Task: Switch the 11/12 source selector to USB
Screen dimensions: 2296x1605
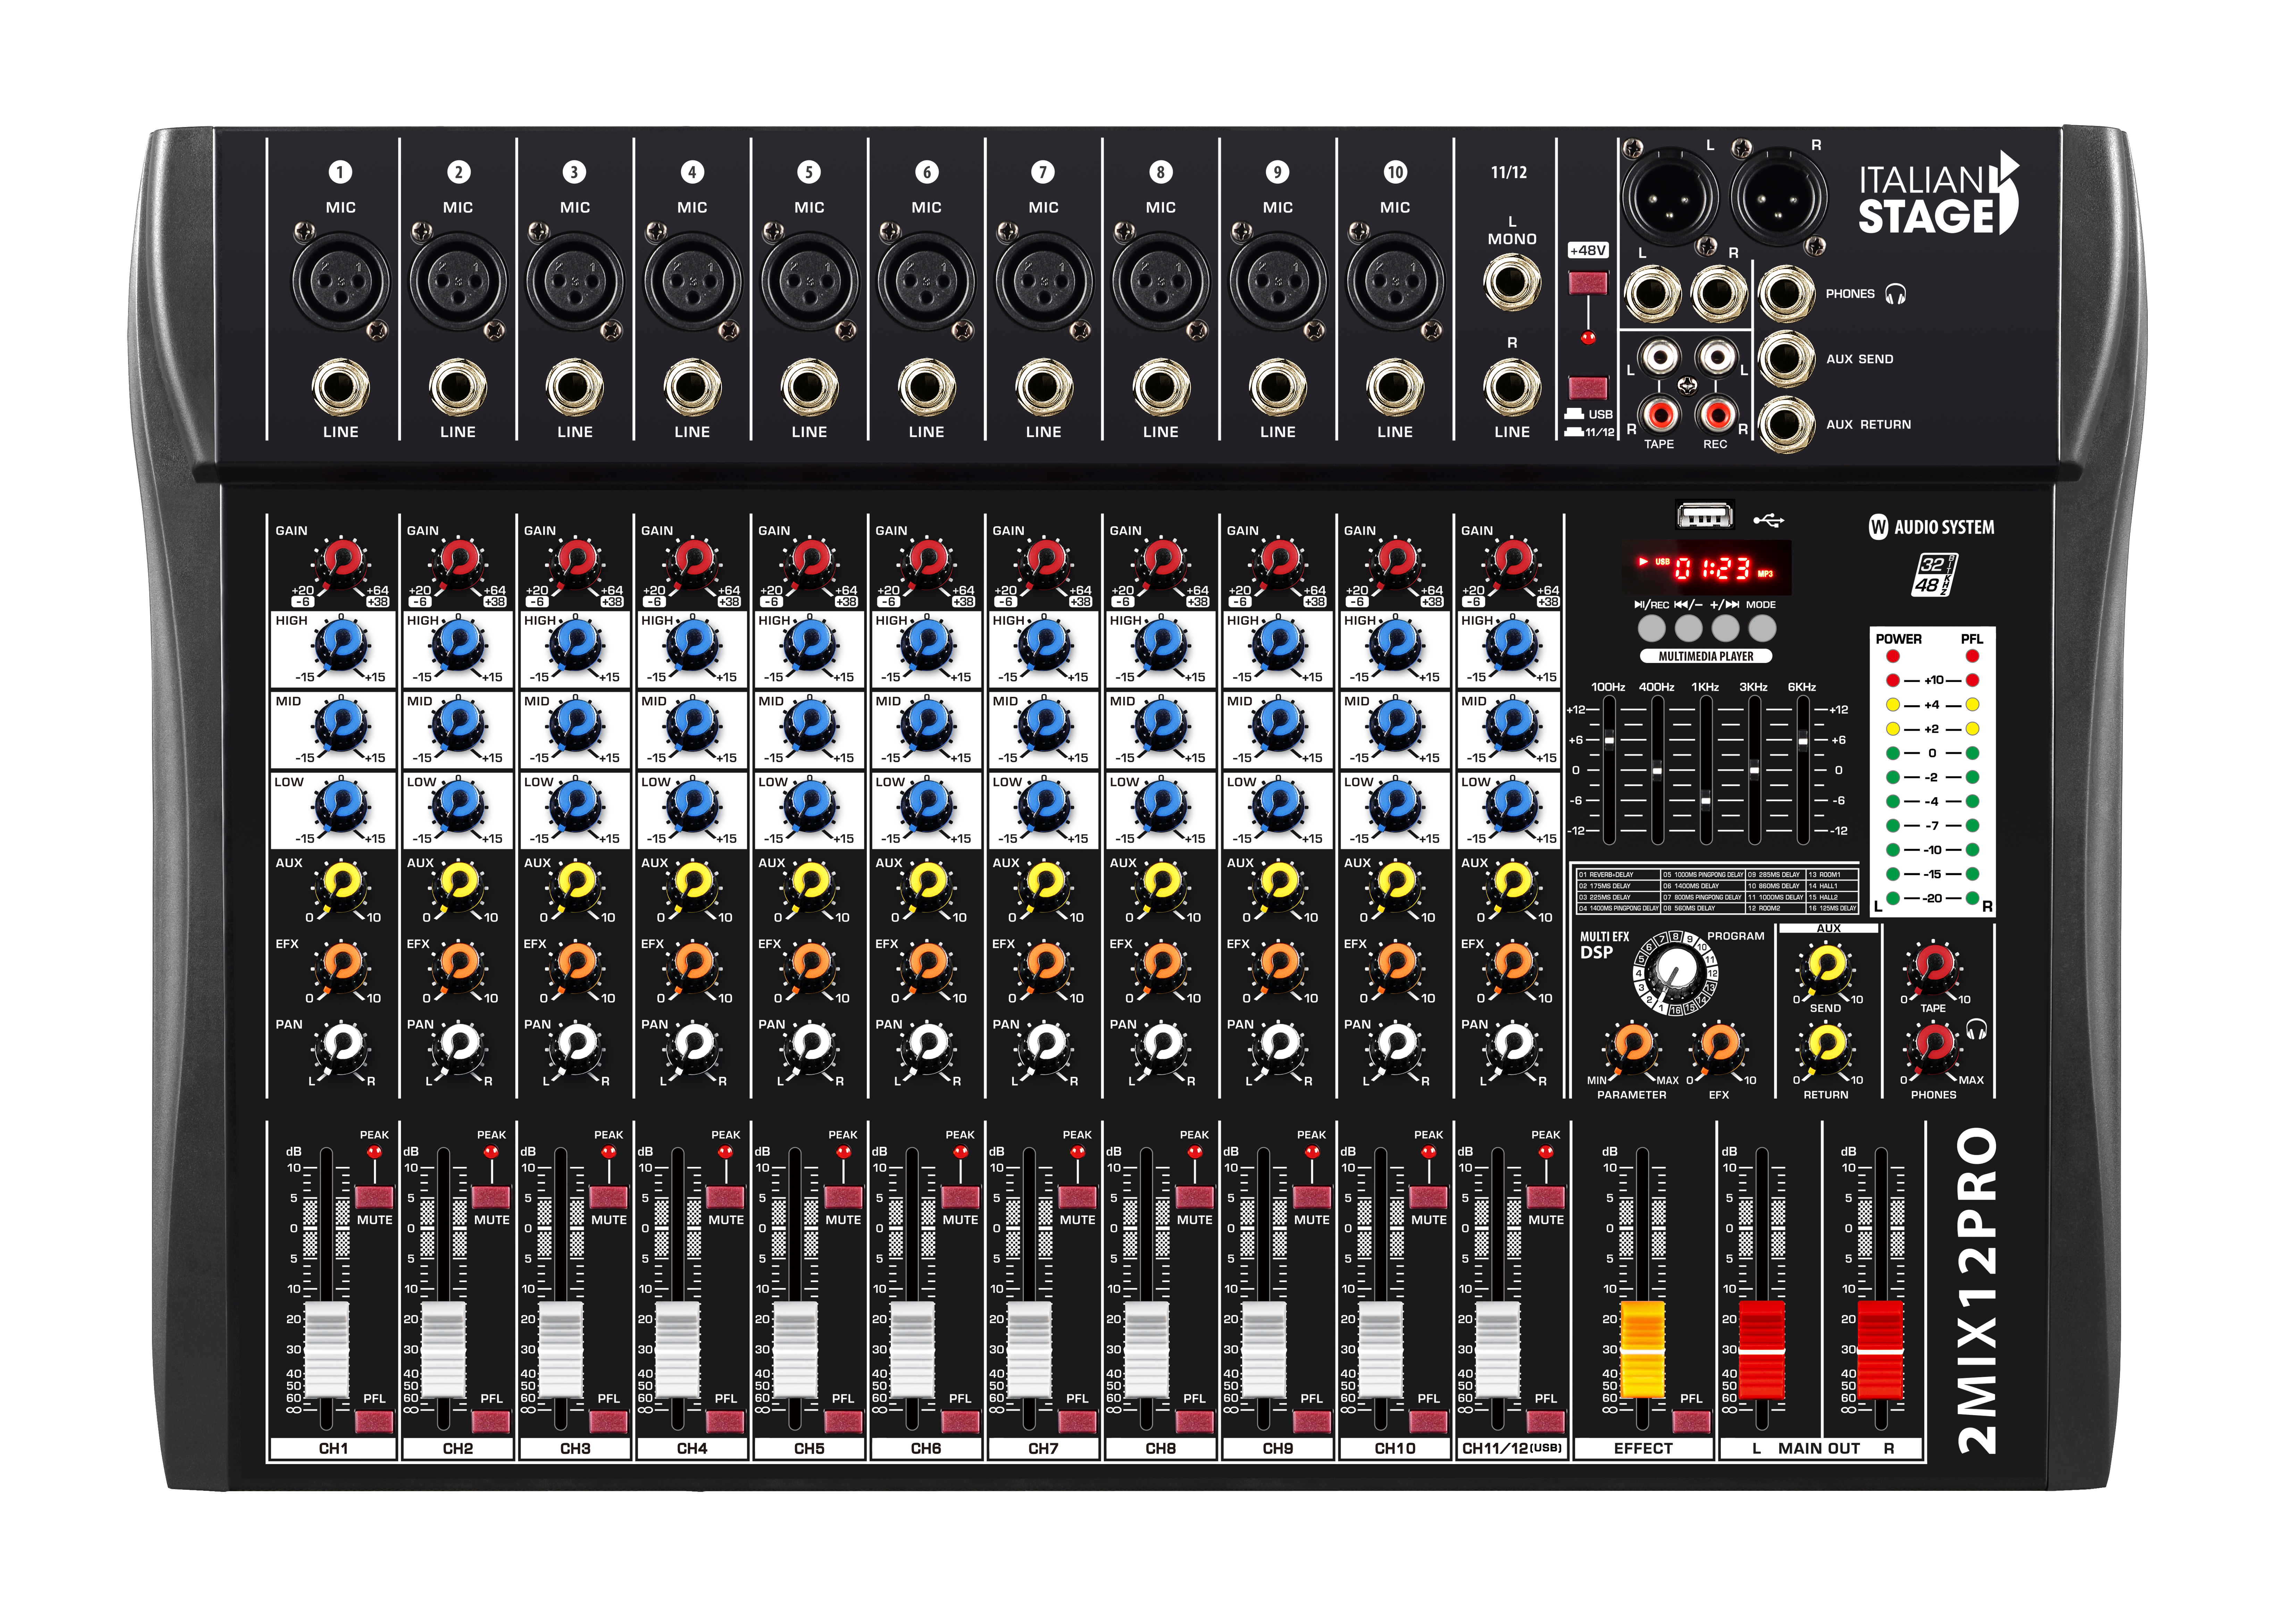Action: pyautogui.click(x=1589, y=387)
